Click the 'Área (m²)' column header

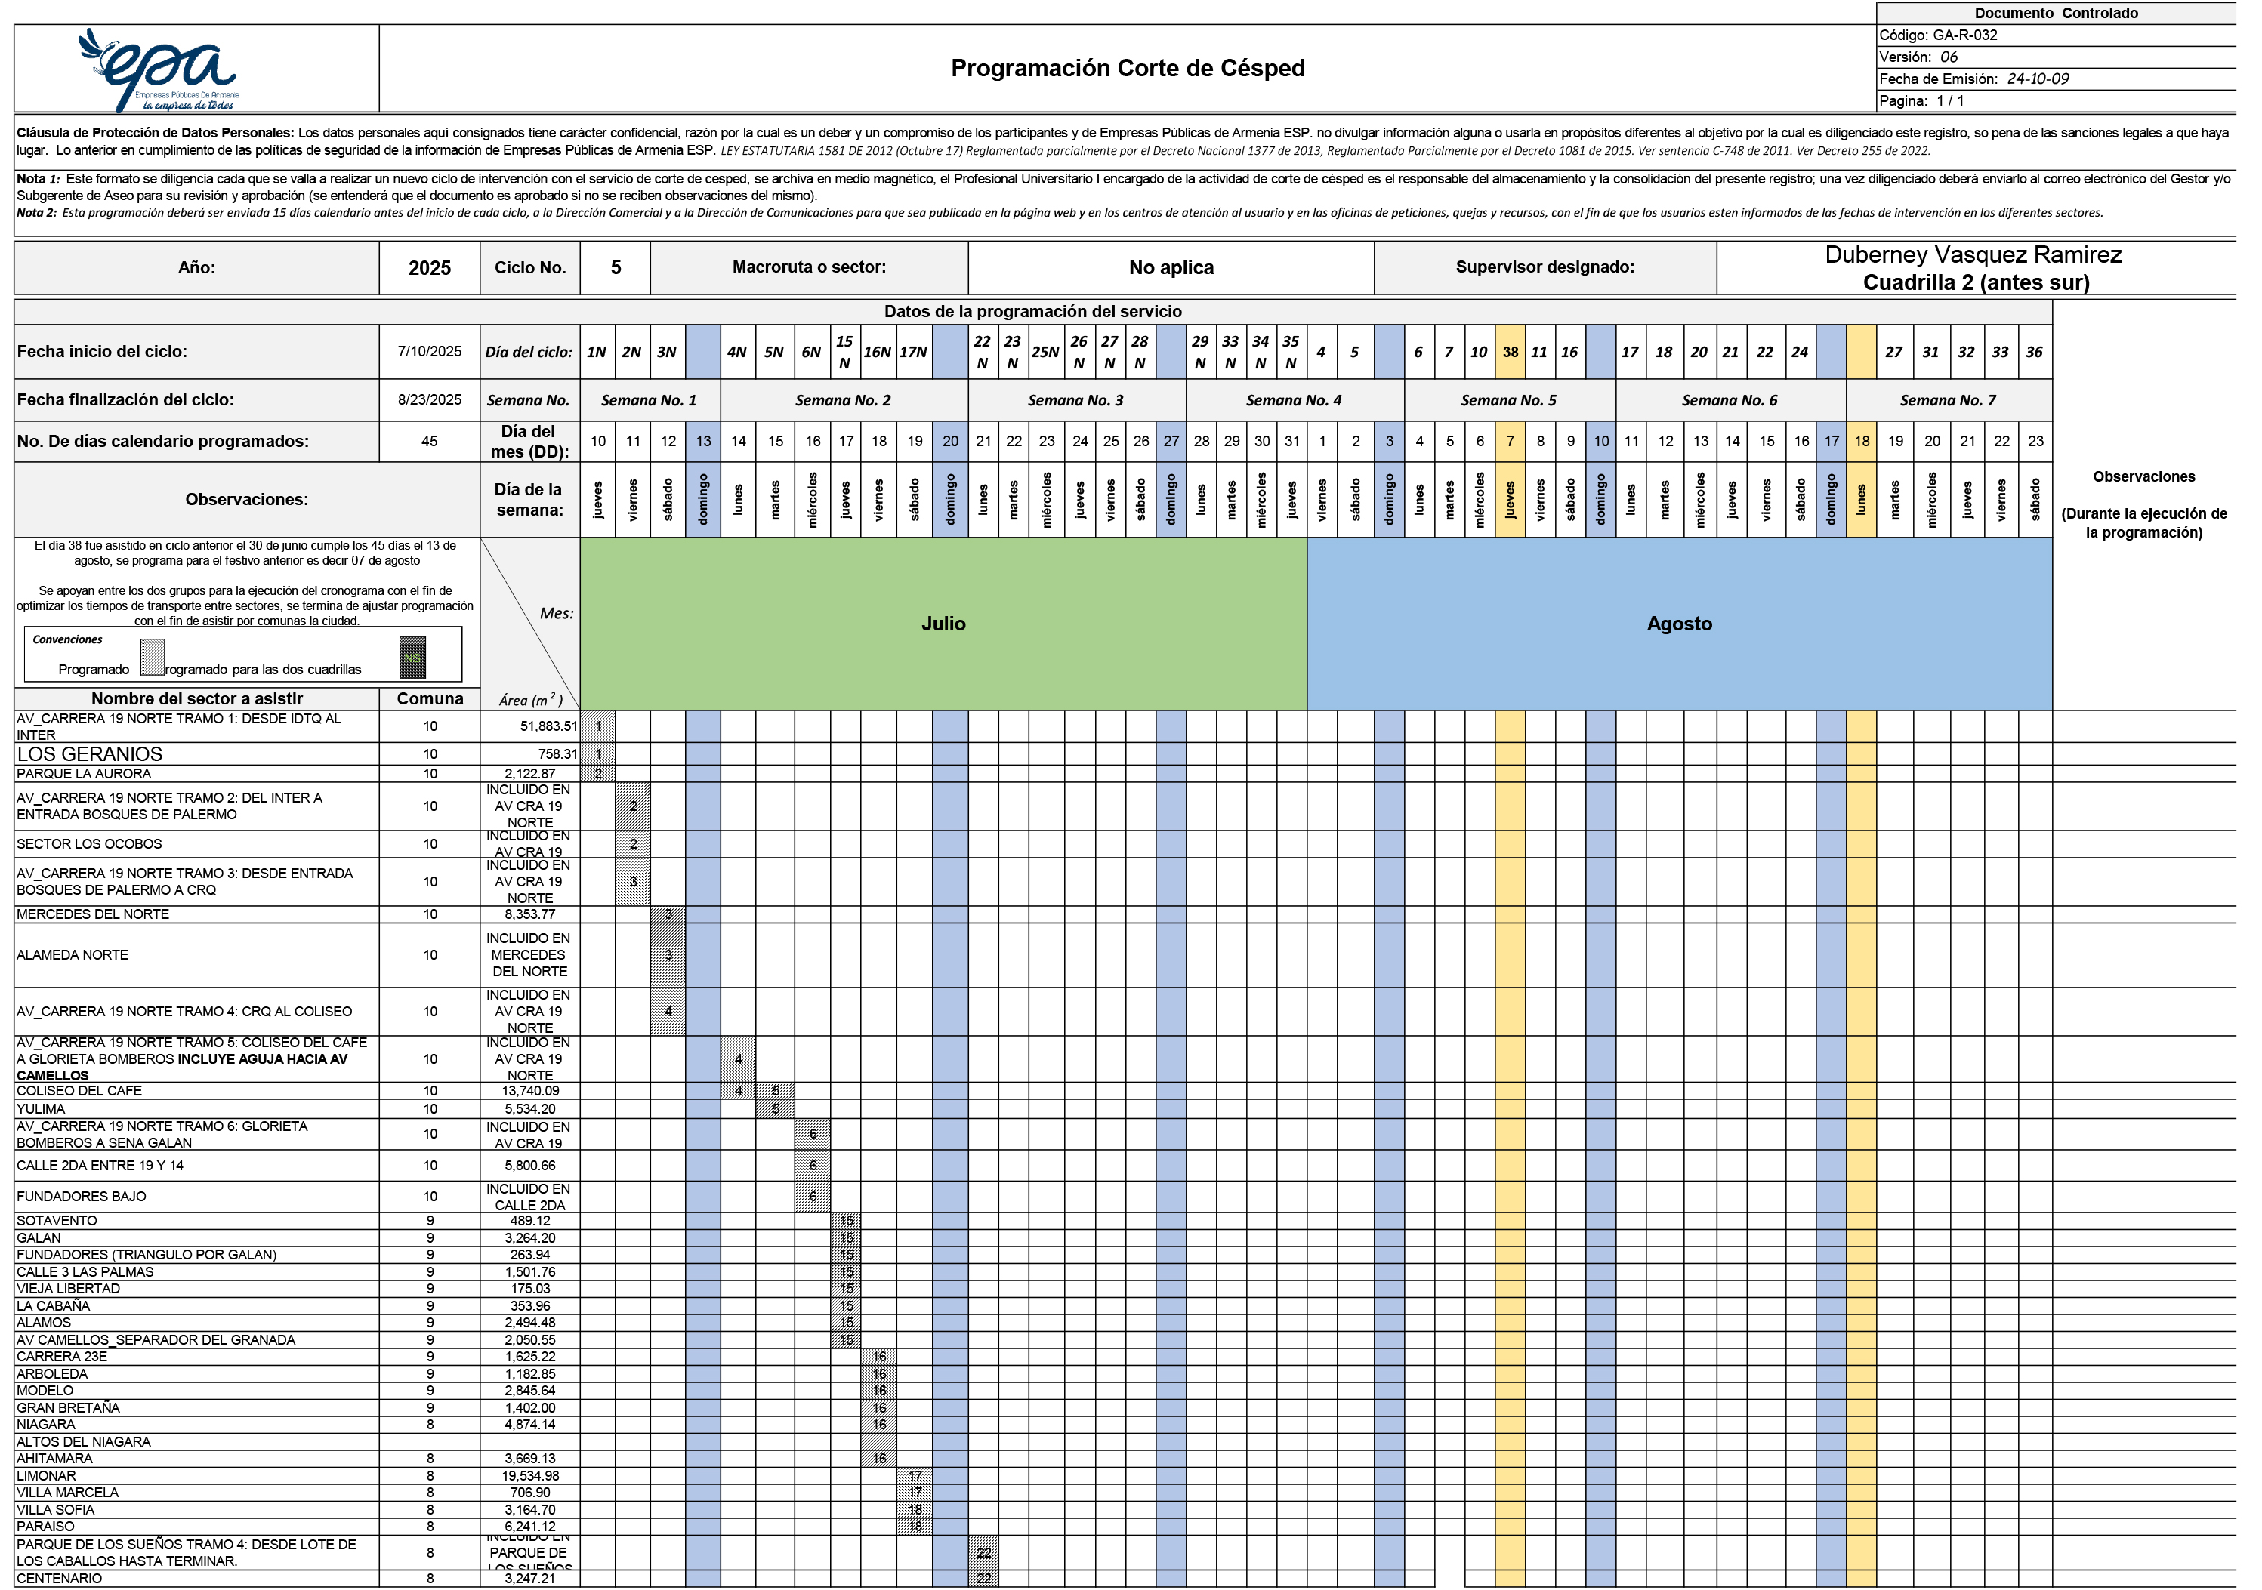(530, 699)
